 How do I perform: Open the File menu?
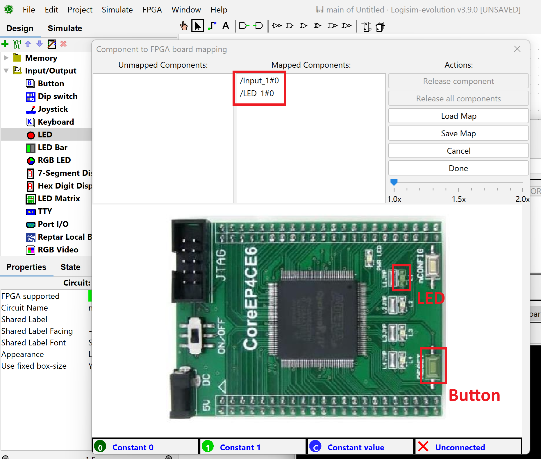(x=29, y=10)
